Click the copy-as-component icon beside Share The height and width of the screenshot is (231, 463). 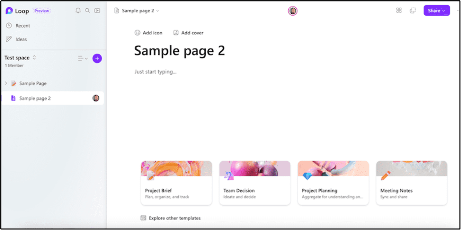tap(413, 10)
